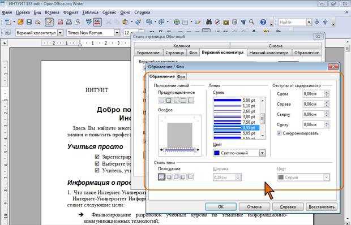This screenshot has height=225, width=351.
Task: Open the Таблица menu
Action: click(x=90, y=12)
